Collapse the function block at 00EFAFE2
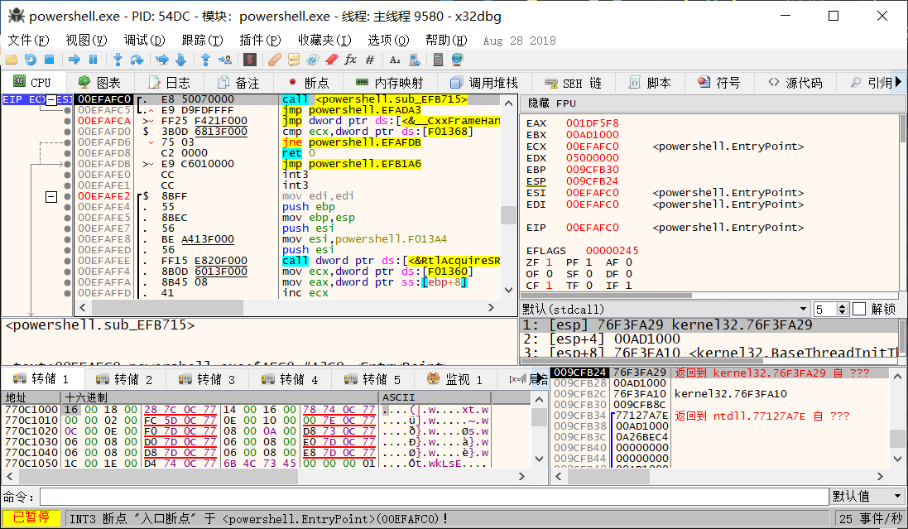Image resolution: width=908 pixels, height=529 pixels. (x=51, y=197)
